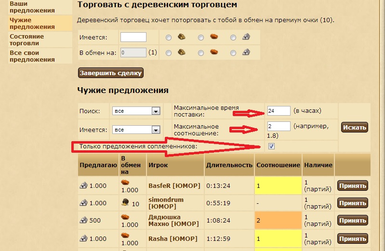This screenshot has height=251, width=385.
Task: Click the maximum ratio input field
Action: (279, 126)
